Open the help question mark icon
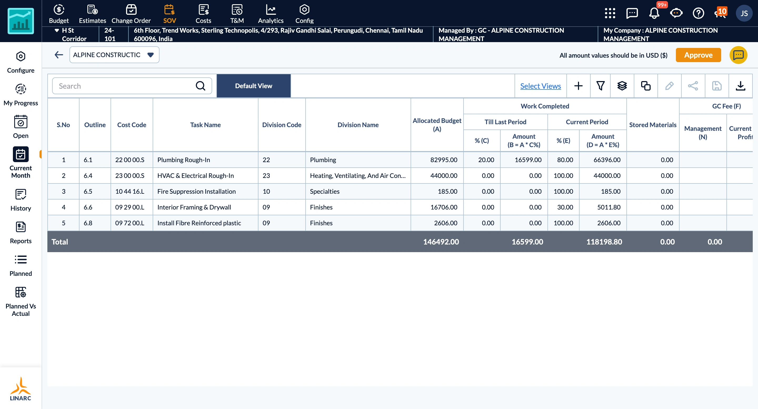Viewport: 758px width, 409px height. click(698, 13)
